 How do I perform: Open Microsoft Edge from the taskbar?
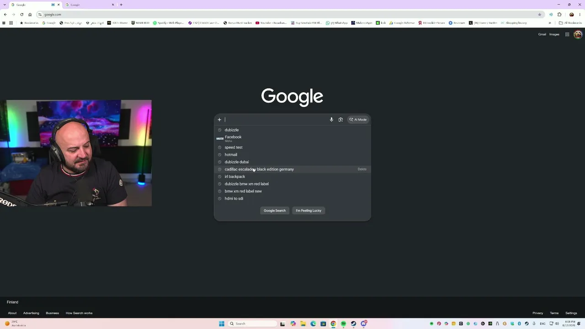313,324
